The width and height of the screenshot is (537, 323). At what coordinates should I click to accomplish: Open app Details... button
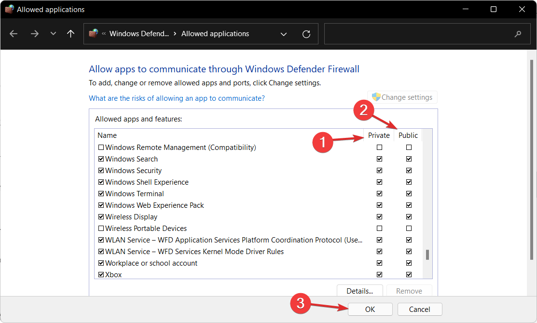[x=359, y=291]
